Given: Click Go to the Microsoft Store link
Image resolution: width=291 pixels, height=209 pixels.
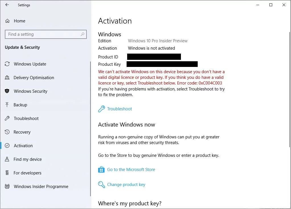Looking at the screenshot, I should click(x=131, y=169).
